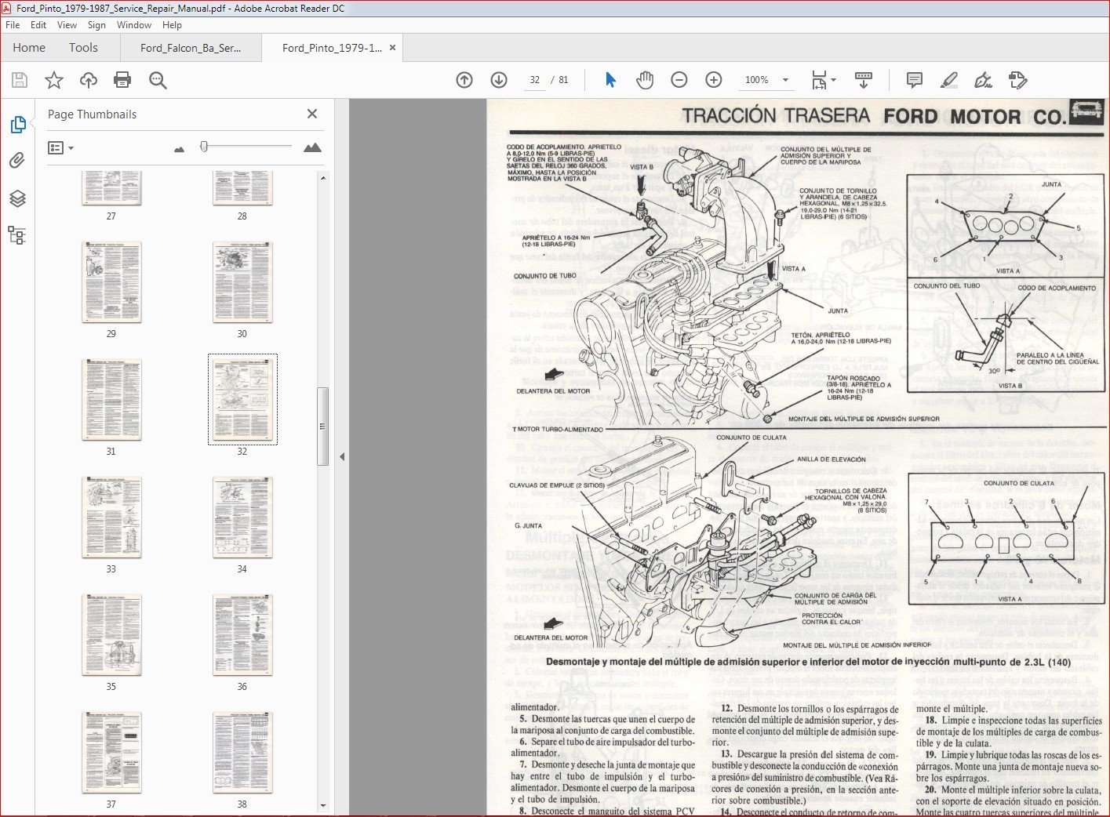Click the Acrobat PDF icon in title bar
The height and width of the screenshot is (817, 1110).
pyautogui.click(x=7, y=8)
